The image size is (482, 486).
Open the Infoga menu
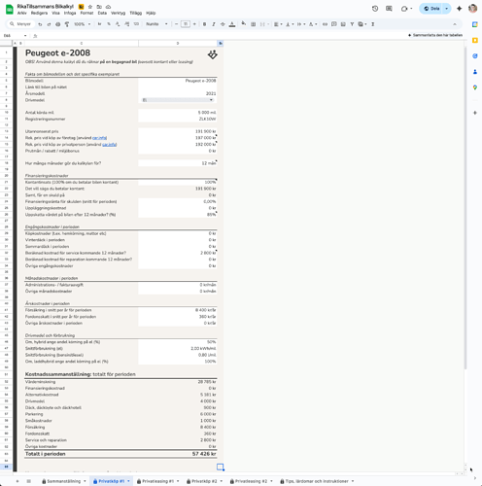pos(70,13)
